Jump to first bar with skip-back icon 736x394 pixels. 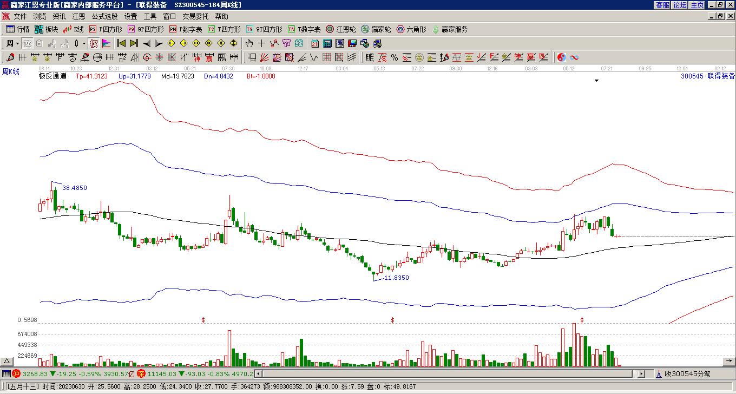coord(121,43)
